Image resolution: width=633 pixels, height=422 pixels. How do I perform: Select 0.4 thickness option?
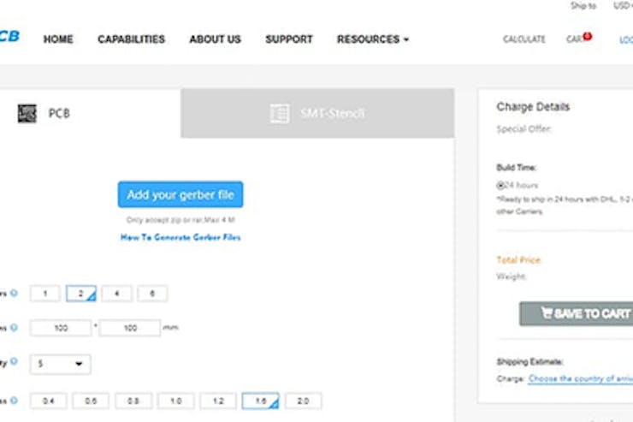tap(49, 401)
